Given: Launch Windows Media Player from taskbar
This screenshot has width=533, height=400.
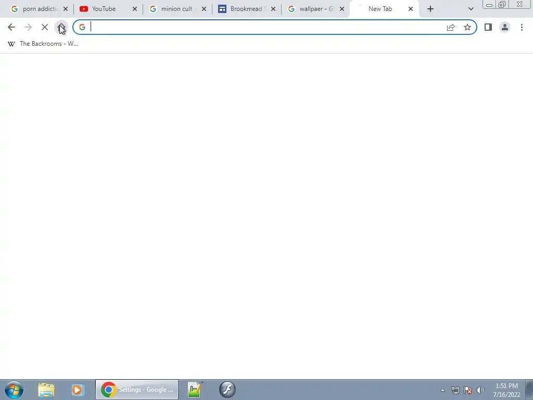Looking at the screenshot, I should [78, 390].
